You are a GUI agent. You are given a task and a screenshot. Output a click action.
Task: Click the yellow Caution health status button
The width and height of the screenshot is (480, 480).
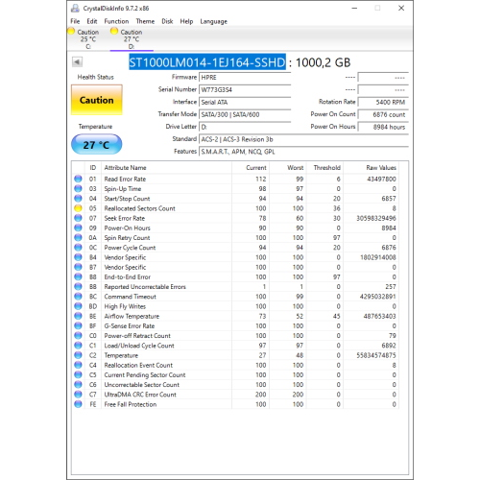click(x=97, y=100)
